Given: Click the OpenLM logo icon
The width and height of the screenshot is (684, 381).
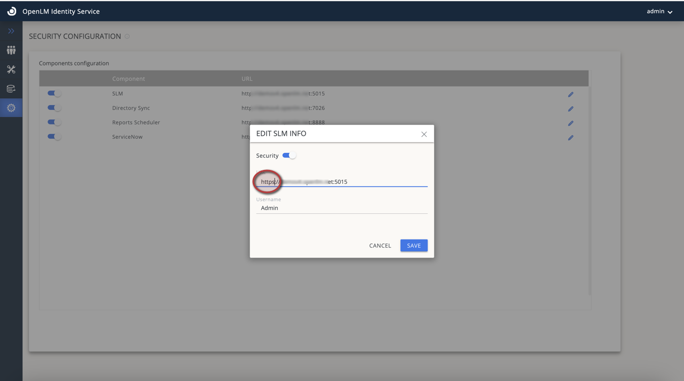Looking at the screenshot, I should click(x=11, y=11).
